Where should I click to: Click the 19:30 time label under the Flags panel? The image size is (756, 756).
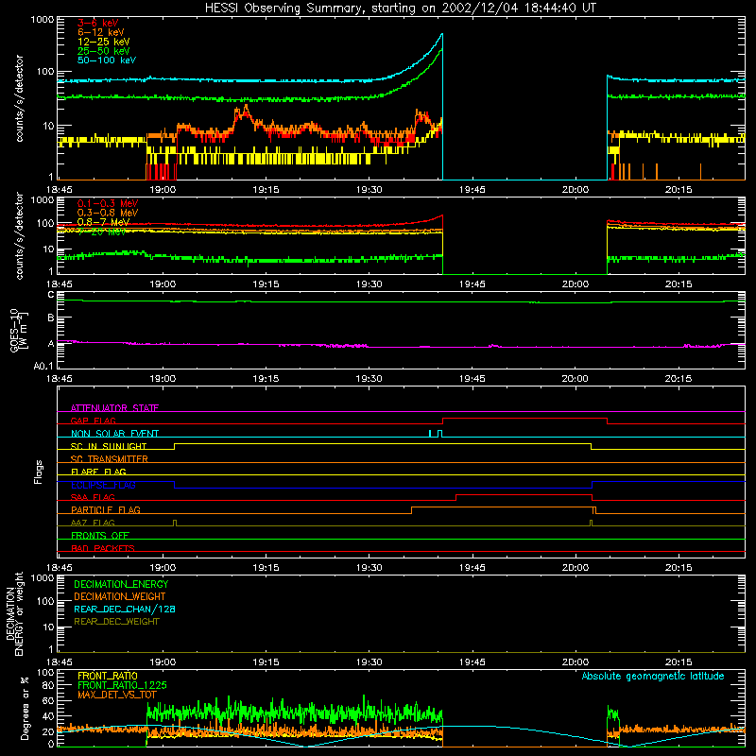coord(369,568)
